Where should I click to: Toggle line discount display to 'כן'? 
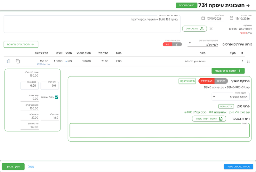pos(177,44)
